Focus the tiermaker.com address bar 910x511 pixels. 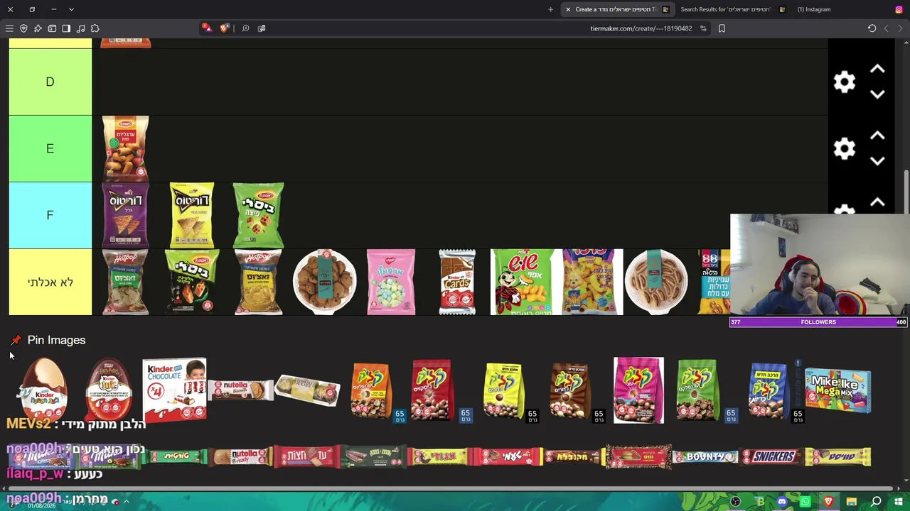click(641, 28)
